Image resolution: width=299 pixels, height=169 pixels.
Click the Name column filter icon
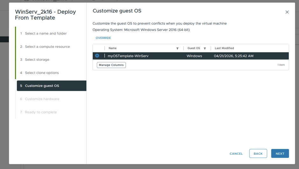pos(177,48)
